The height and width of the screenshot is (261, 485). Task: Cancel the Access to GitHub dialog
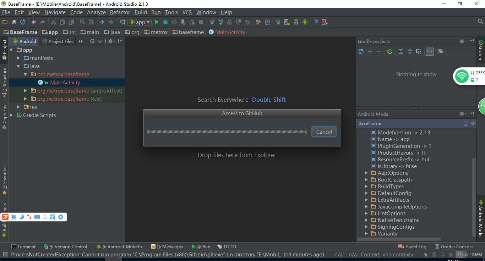(x=324, y=132)
